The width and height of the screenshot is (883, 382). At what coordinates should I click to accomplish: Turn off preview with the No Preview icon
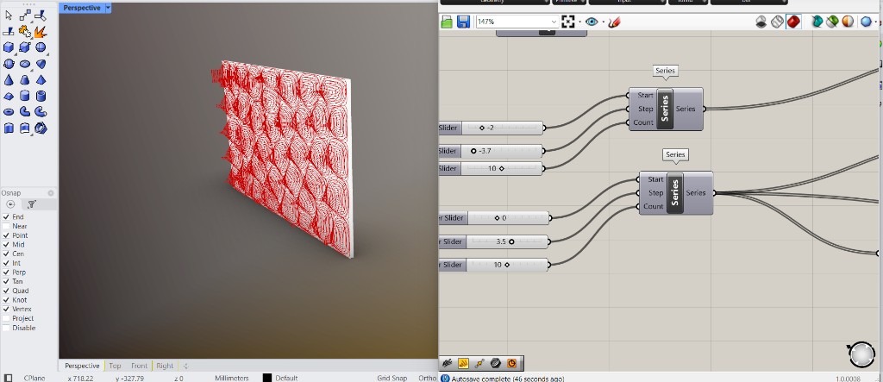[761, 22]
